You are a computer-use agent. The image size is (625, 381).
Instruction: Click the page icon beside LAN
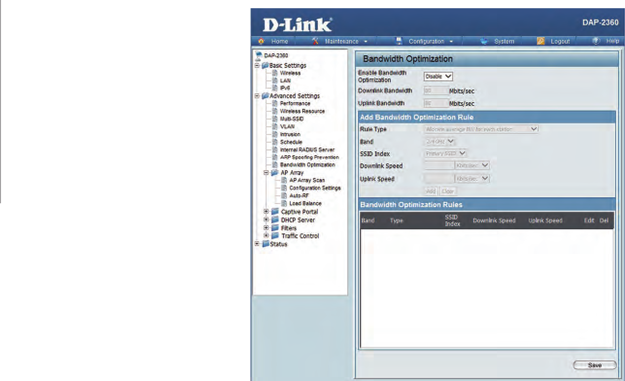275,81
